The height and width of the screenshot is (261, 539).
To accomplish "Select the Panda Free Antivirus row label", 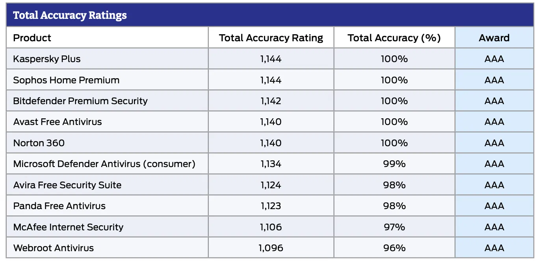I will [59, 206].
